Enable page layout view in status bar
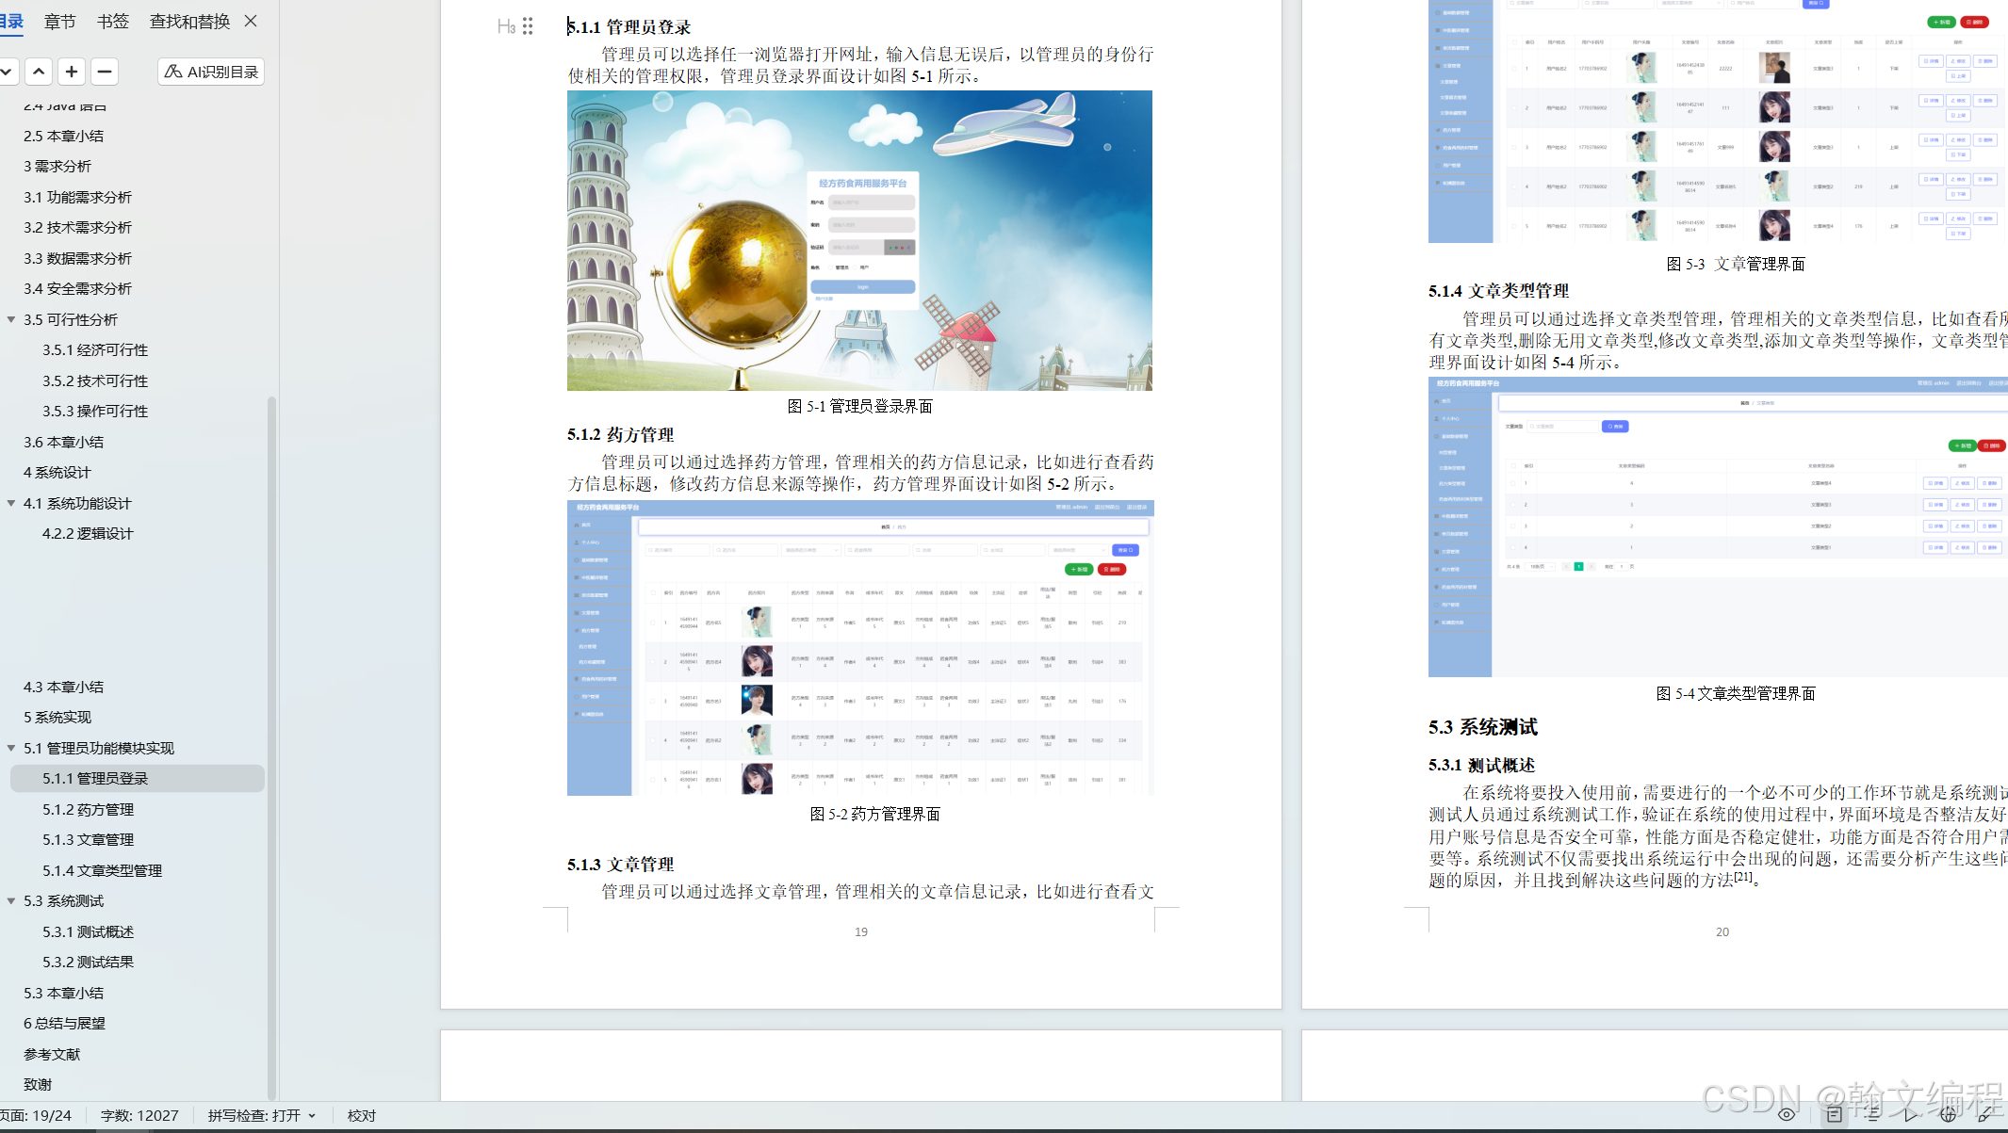 [1834, 1115]
